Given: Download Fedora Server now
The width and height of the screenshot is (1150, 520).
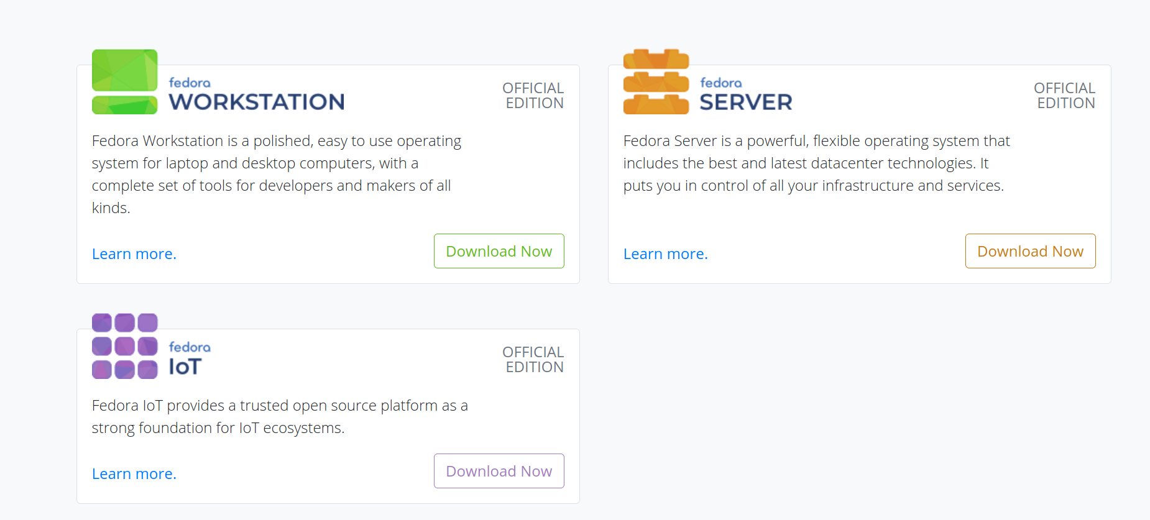Looking at the screenshot, I should [x=1031, y=251].
